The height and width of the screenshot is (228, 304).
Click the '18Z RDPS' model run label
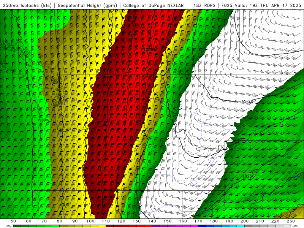coord(204,6)
